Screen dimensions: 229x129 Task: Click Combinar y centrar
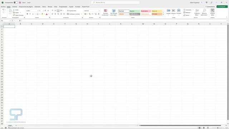(x=73, y=14)
